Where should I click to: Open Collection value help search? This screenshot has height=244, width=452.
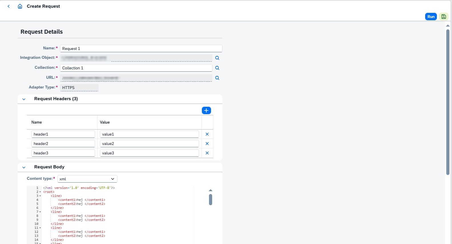point(217,68)
